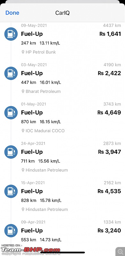Image resolution: width=125 pixels, height=256 pixels.
Task: Open the Rs 2,422 Fuel-Up entry
Action: 63,78
